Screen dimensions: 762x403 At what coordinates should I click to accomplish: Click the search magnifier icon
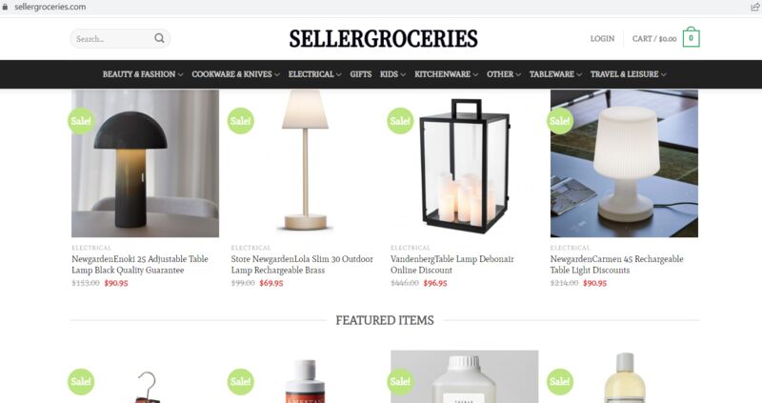pyautogui.click(x=159, y=38)
